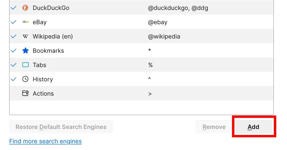Uncheck the DuckDuckGo checkmark
This screenshot has height=150, width=287.
tap(14, 8)
